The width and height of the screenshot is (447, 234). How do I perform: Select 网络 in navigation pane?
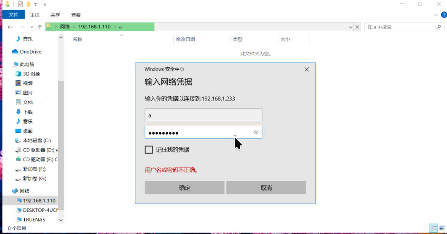(x=25, y=191)
